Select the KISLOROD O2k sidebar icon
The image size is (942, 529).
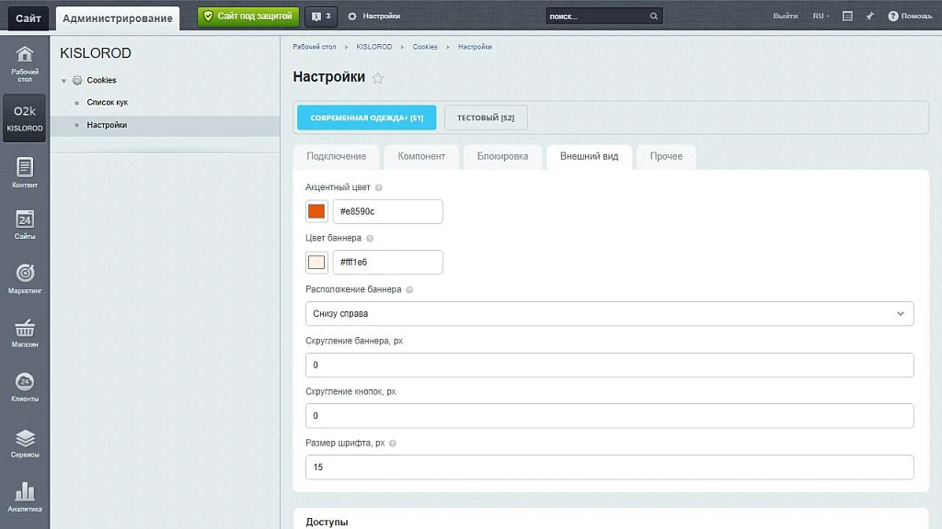tap(25, 118)
